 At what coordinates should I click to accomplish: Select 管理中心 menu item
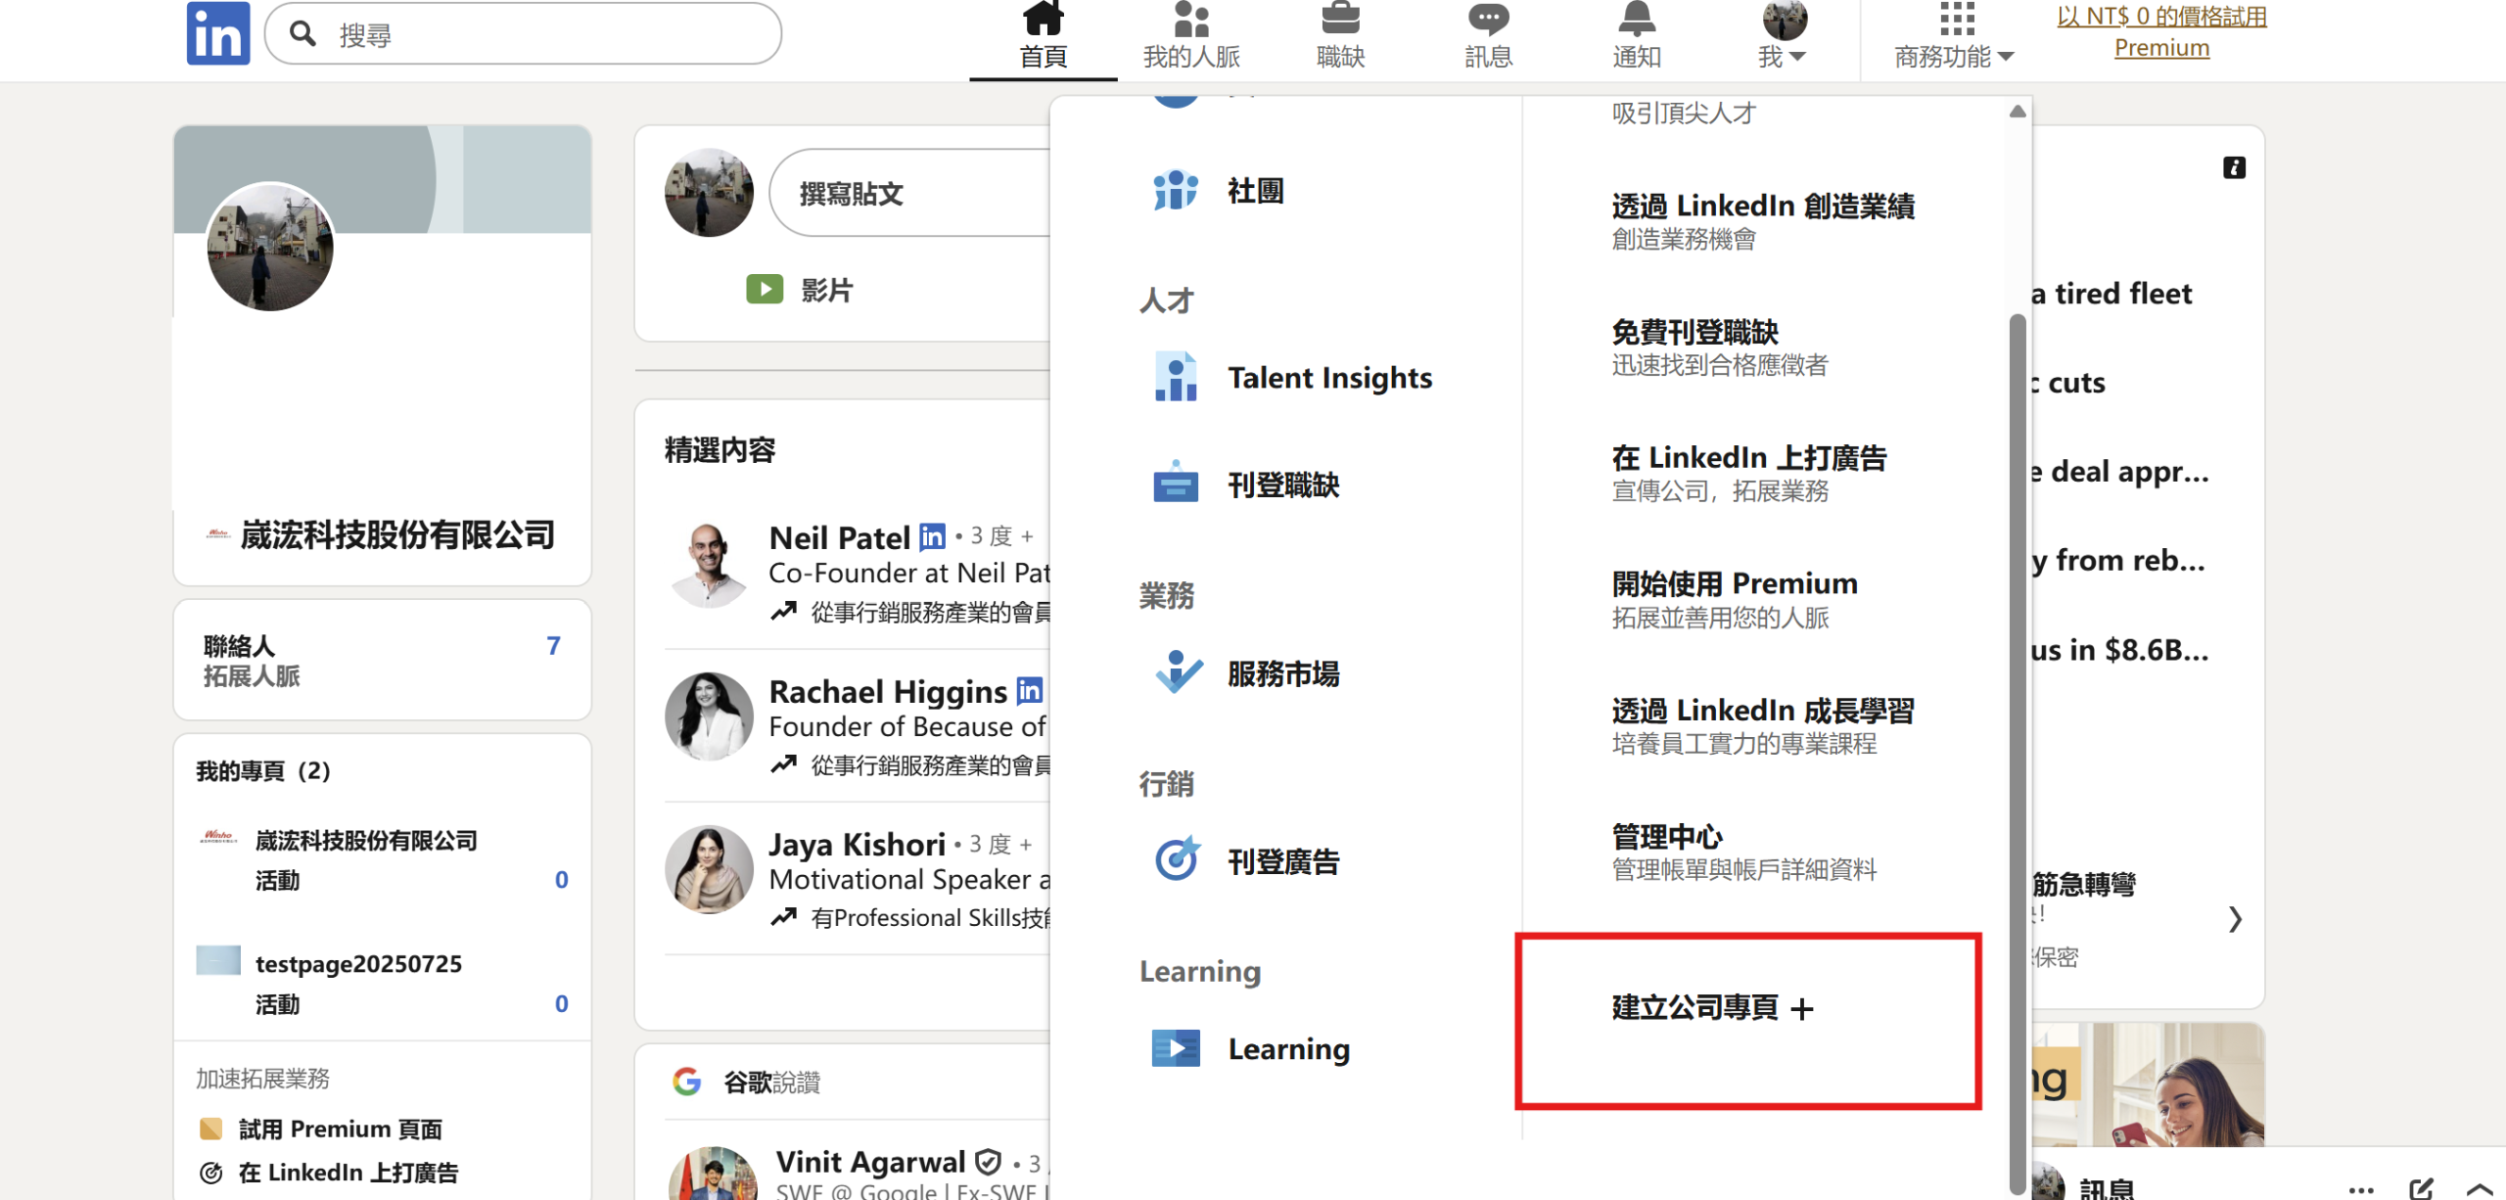pyautogui.click(x=1744, y=852)
